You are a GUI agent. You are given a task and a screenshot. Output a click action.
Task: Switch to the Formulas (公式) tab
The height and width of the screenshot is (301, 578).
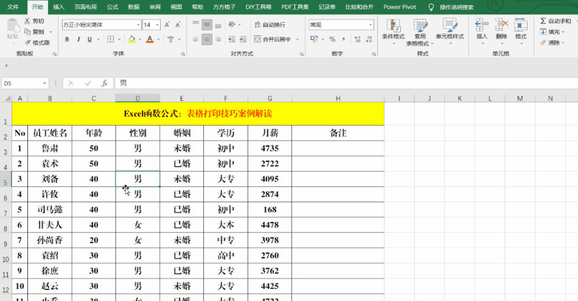pos(113,7)
